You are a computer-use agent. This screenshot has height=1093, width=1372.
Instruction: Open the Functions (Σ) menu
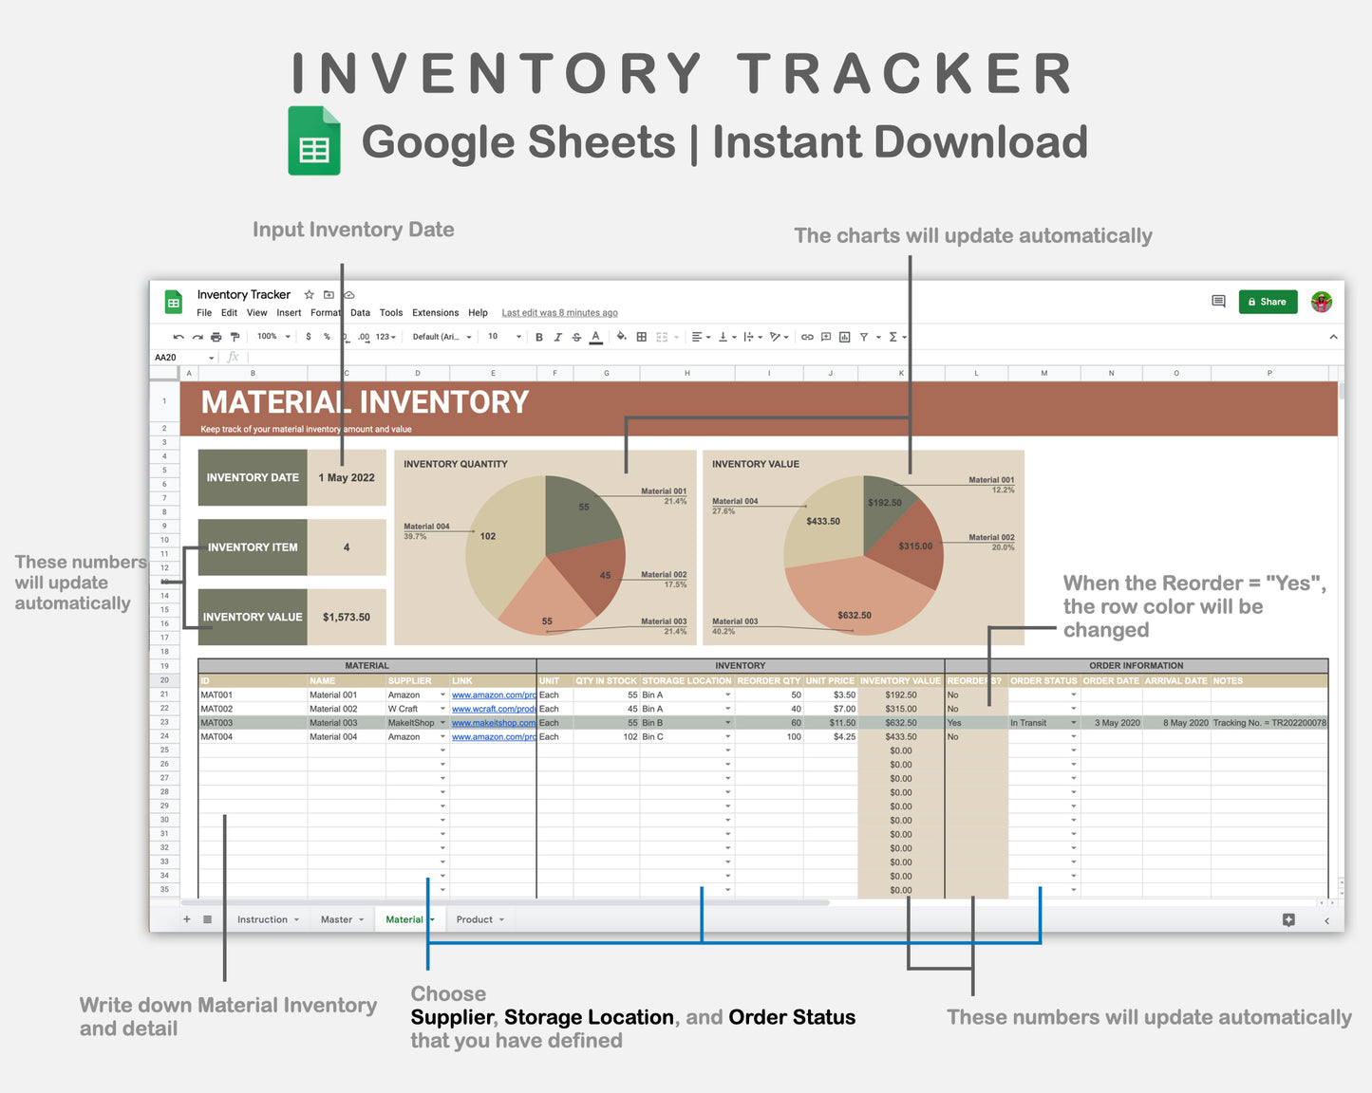[893, 337]
